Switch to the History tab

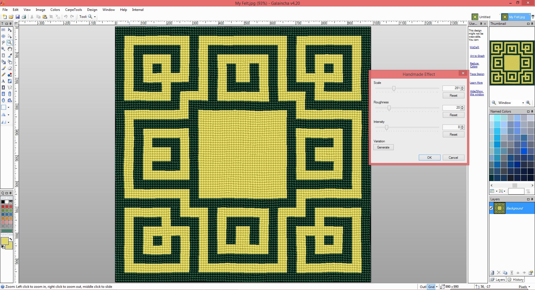pyautogui.click(x=516, y=280)
